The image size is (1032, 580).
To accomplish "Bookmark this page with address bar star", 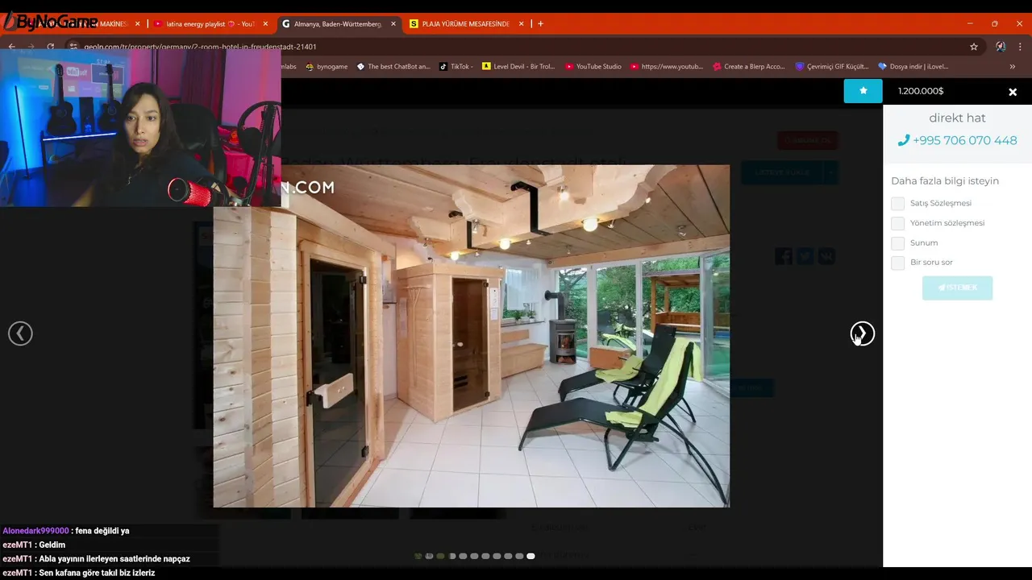I will 974,47.
